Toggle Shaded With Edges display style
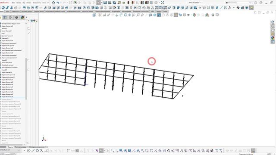Image resolution: width=276 pixels, height=155 pixels. [x=159, y=15]
